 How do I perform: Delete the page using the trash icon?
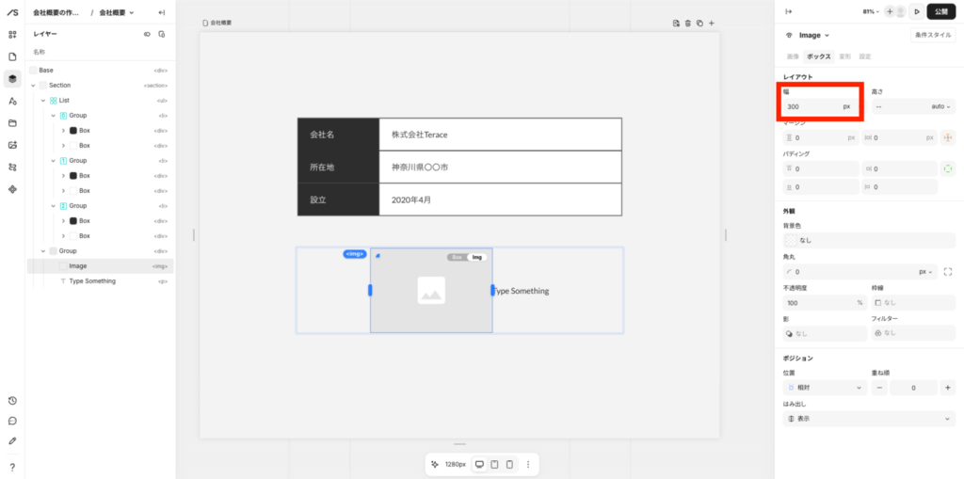[687, 23]
